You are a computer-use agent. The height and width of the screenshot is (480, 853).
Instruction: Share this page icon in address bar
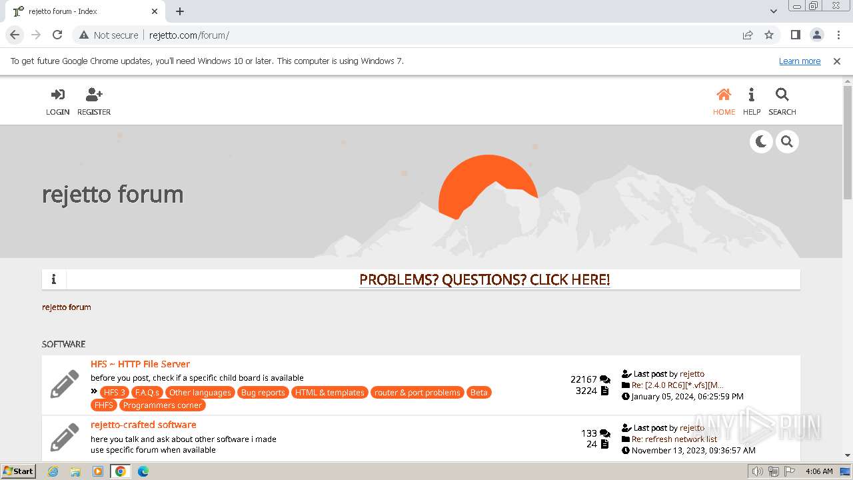pyautogui.click(x=748, y=35)
